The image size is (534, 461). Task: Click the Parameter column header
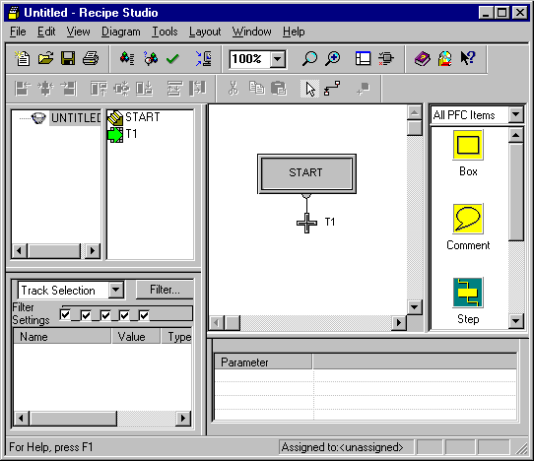[263, 362]
